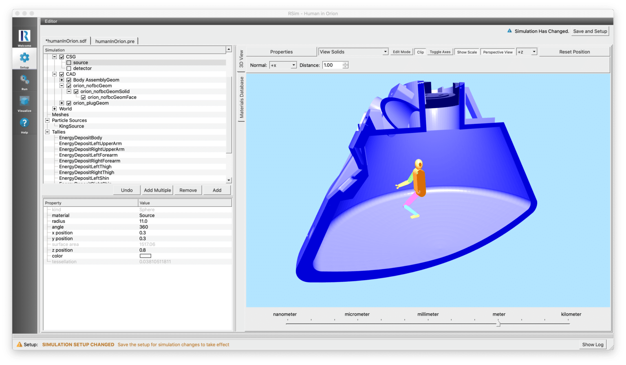Enable the Clip option
The height and width of the screenshot is (365, 626).
click(x=420, y=51)
